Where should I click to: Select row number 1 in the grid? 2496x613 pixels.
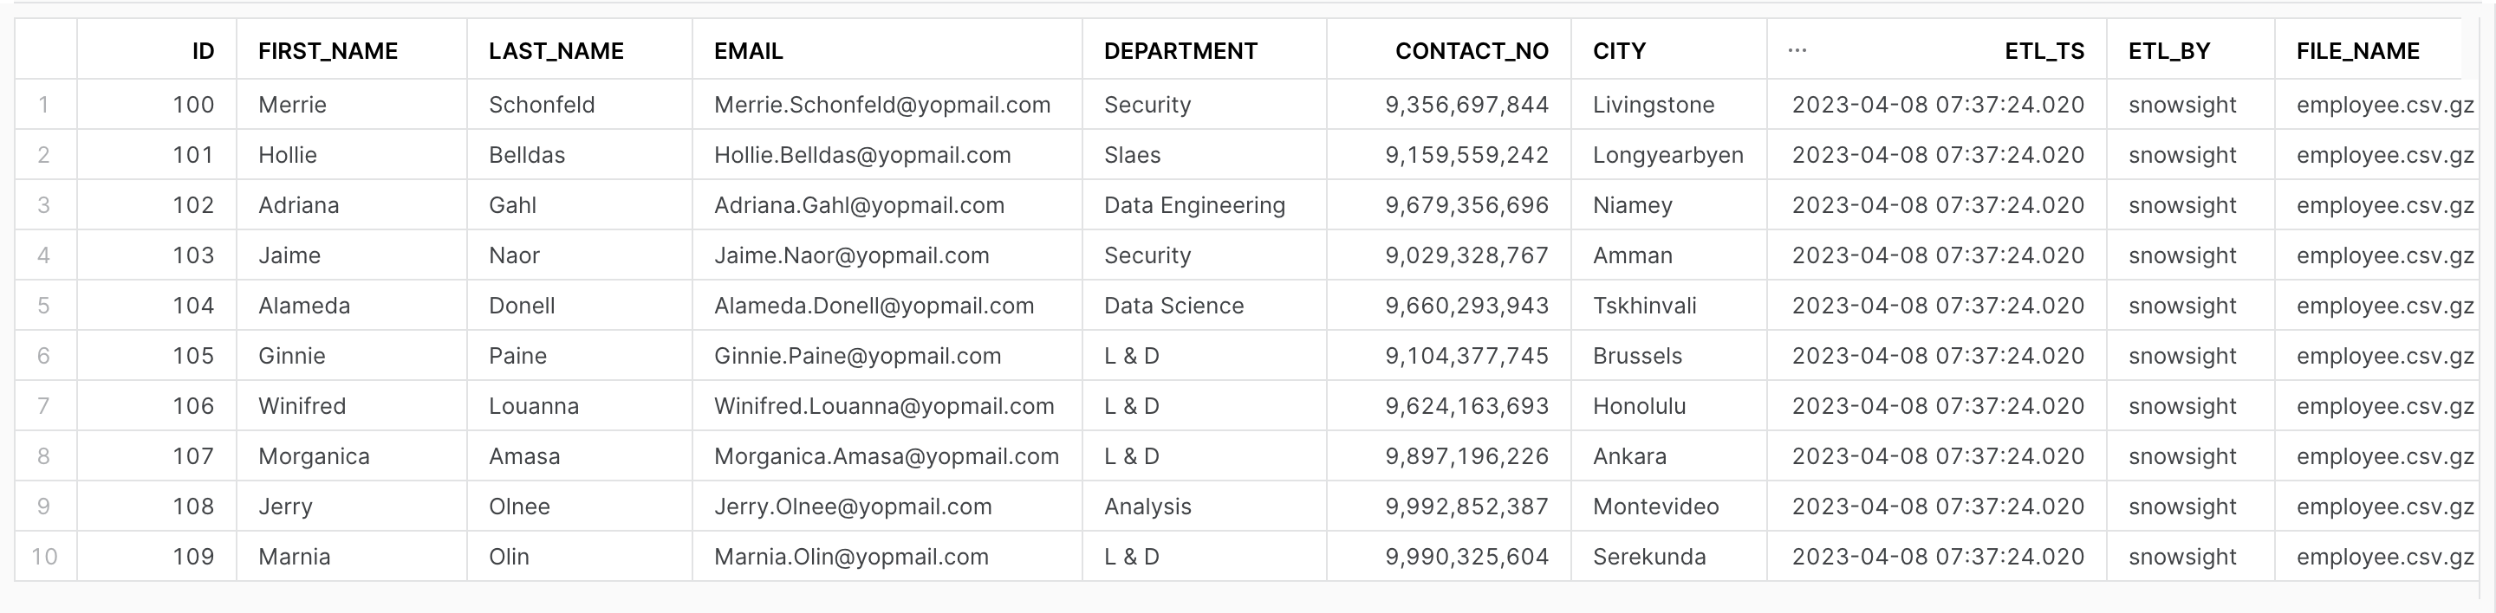coord(46,105)
